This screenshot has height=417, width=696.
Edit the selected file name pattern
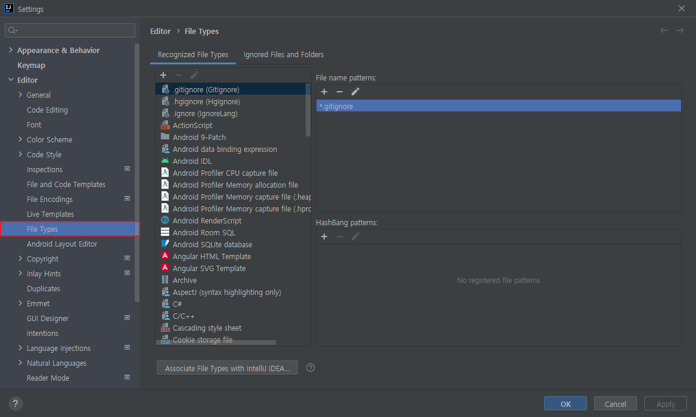coord(355,92)
